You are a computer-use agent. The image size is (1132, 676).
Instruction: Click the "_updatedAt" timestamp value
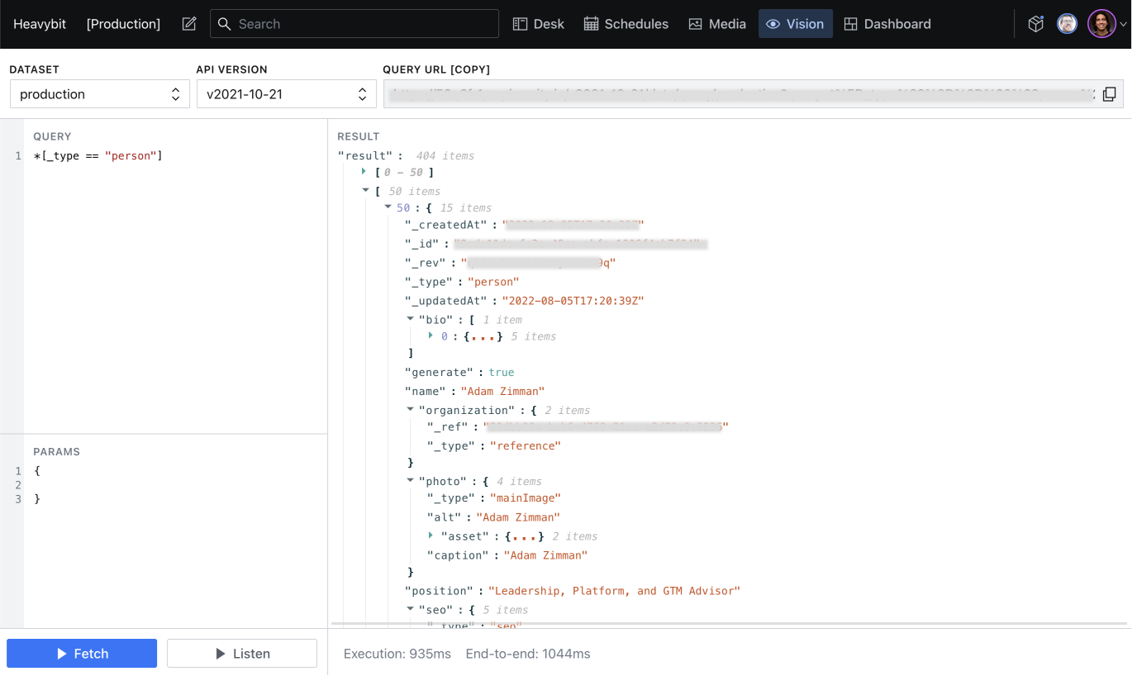[x=573, y=301]
